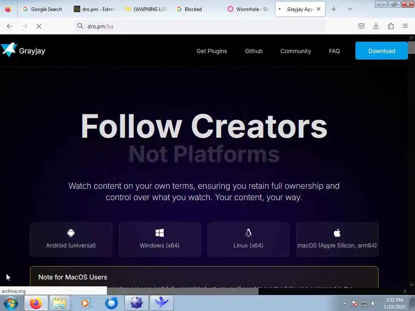Click the horizontal scrollbar thumb

coord(183,291)
